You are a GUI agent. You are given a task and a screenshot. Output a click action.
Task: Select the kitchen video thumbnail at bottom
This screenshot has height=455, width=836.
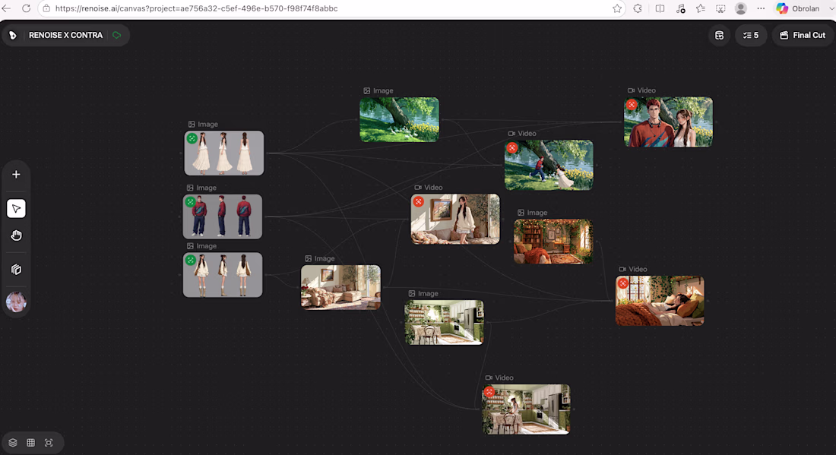pyautogui.click(x=526, y=409)
